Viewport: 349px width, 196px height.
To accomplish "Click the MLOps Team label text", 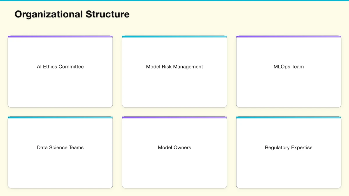I will (x=289, y=66).
